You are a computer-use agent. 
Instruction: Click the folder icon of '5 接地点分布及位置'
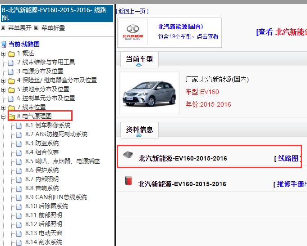click(11, 89)
